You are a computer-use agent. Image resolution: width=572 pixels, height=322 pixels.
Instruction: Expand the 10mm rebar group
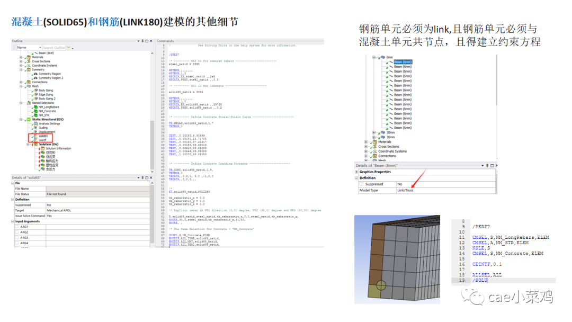point(373,132)
